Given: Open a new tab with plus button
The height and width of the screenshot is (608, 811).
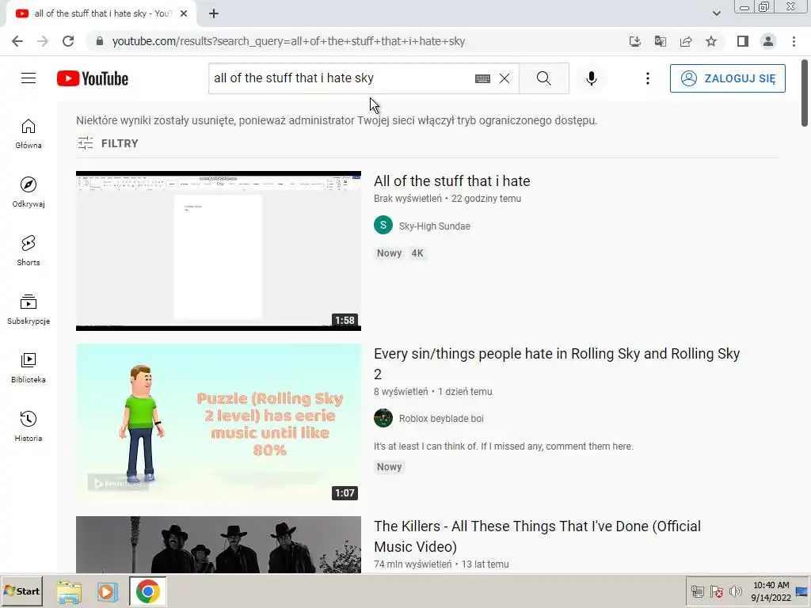Looking at the screenshot, I should click(x=214, y=14).
